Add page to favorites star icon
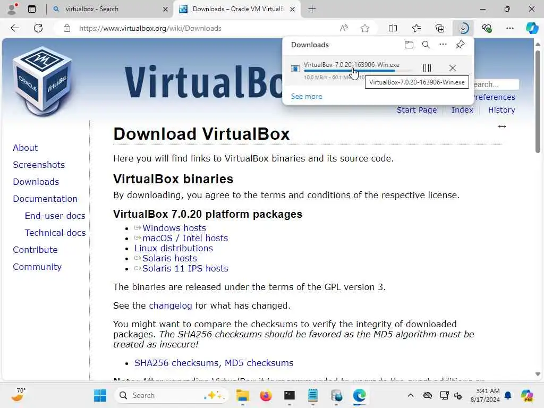 364,28
